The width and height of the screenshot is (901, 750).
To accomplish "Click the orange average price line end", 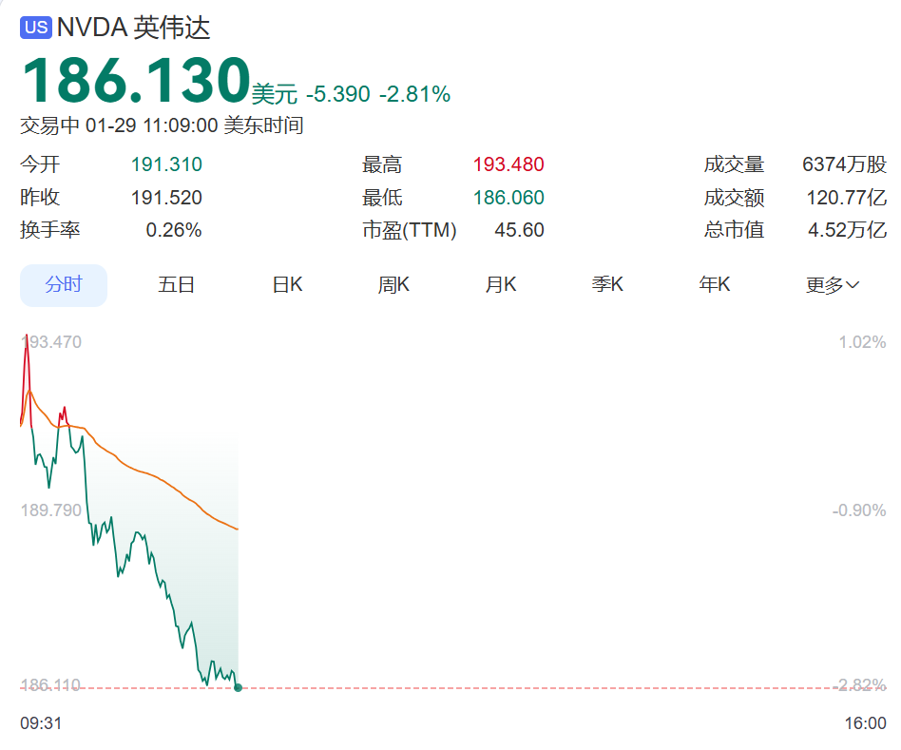I will [236, 528].
